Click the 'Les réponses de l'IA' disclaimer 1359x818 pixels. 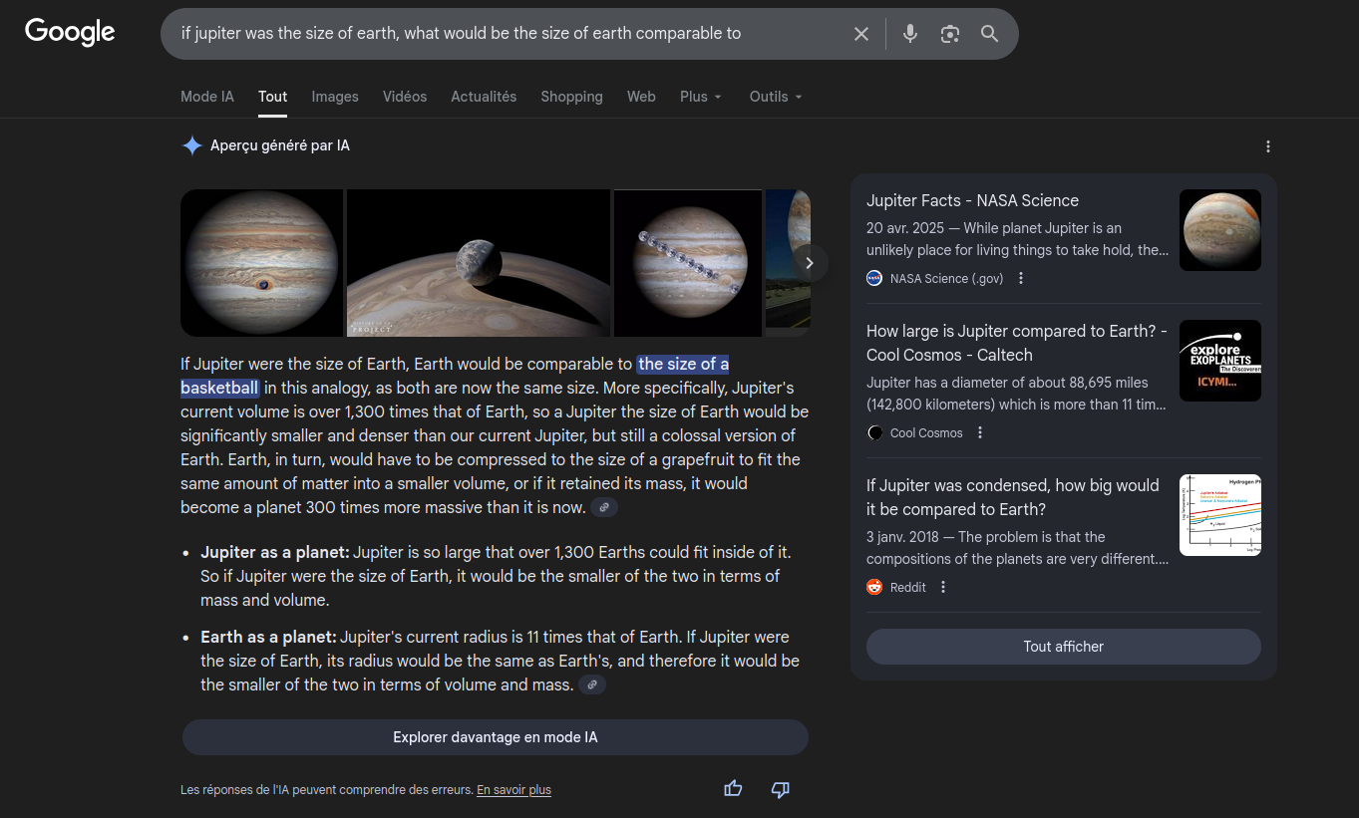(326, 790)
